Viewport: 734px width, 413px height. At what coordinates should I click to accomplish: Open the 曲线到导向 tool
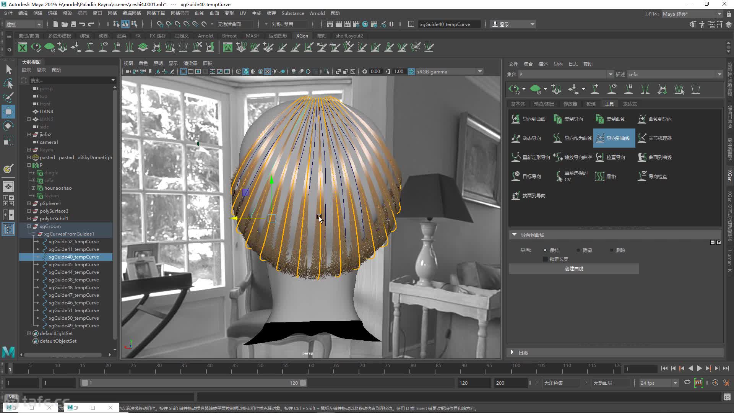pyautogui.click(x=654, y=119)
